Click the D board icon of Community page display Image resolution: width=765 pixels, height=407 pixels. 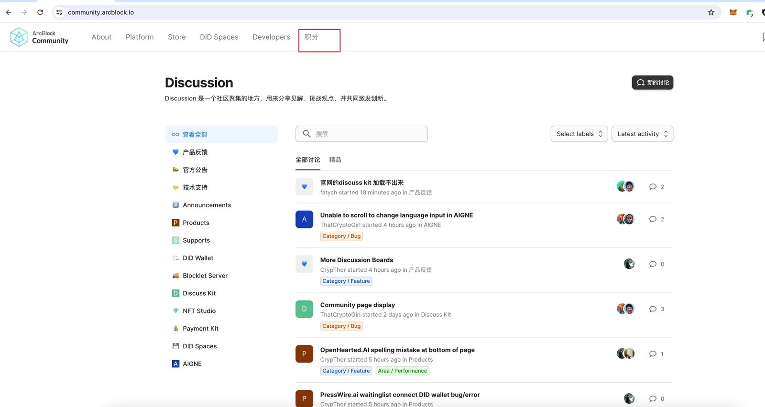tap(304, 309)
